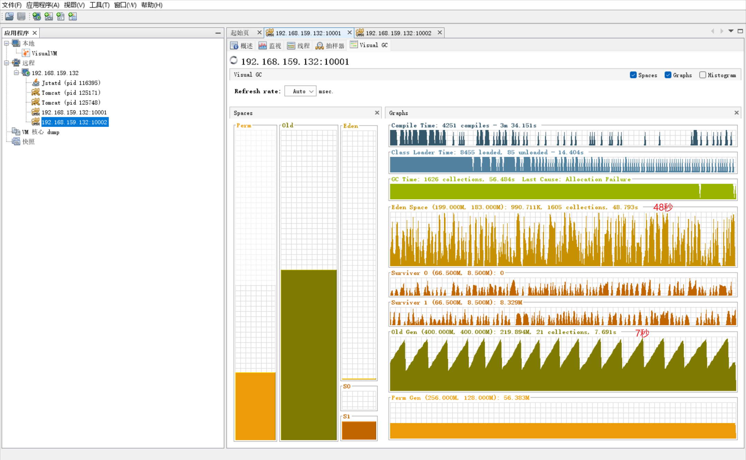This screenshot has width=746, height=460.
Task: Open the Refresh rate Auto dropdown
Action: click(300, 91)
